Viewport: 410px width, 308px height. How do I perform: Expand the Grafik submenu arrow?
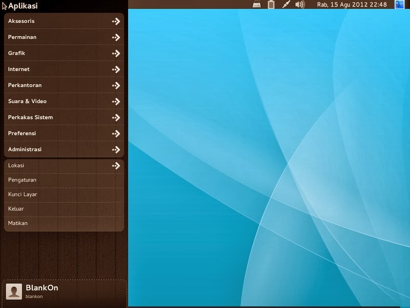[116, 53]
